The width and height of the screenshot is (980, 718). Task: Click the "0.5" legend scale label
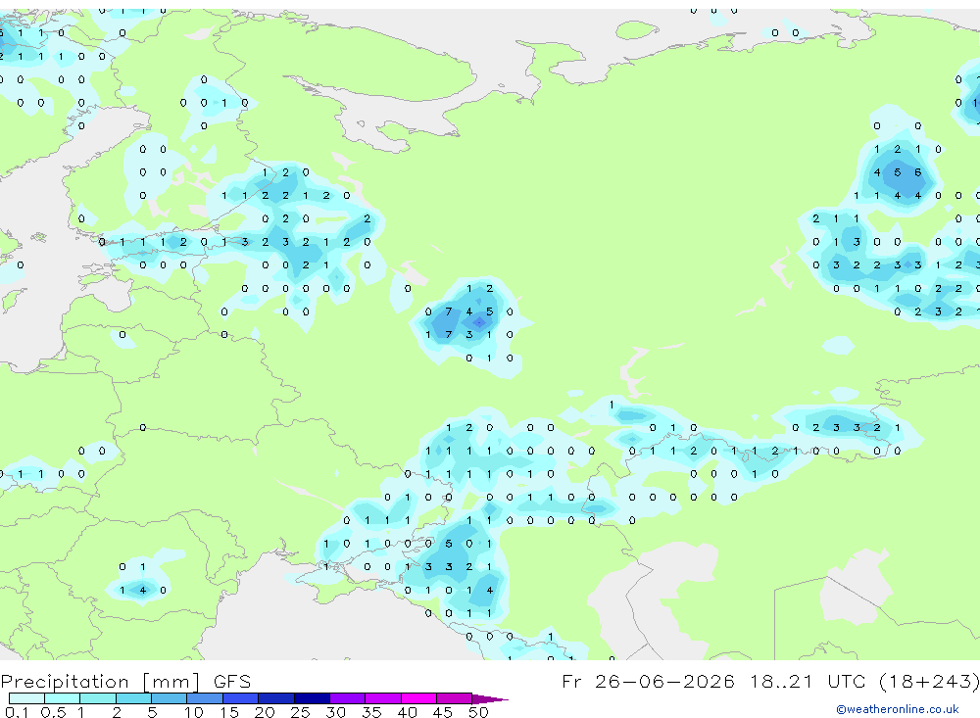53,712
